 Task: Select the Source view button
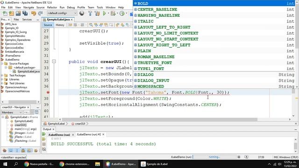click(x=48, y=25)
